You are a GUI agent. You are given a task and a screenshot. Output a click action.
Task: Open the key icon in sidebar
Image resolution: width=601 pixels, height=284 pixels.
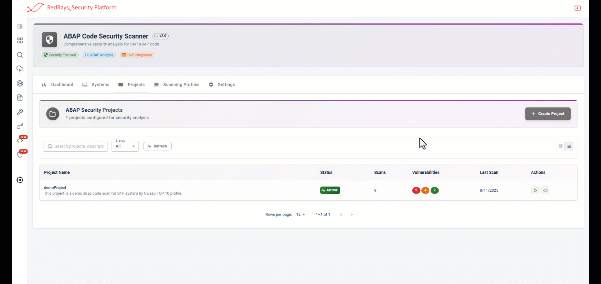tap(20, 126)
